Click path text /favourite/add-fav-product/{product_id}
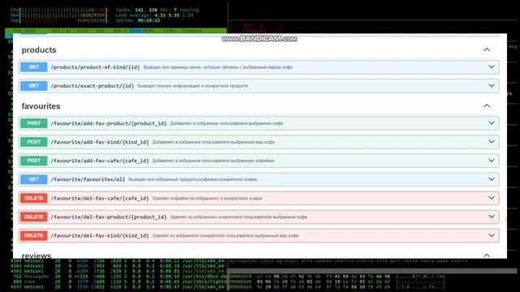The height and width of the screenshot is (292, 520). point(108,123)
